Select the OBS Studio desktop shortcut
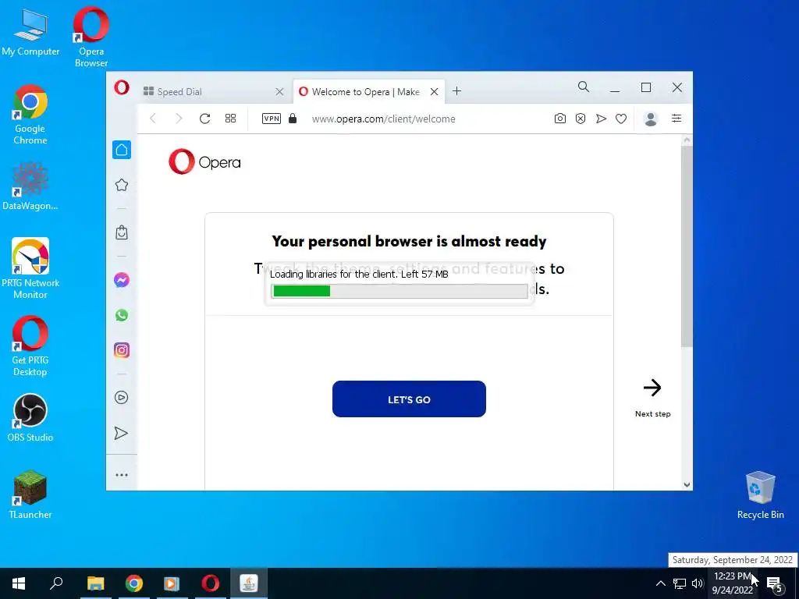Viewport: 799px width, 599px height. click(x=30, y=418)
